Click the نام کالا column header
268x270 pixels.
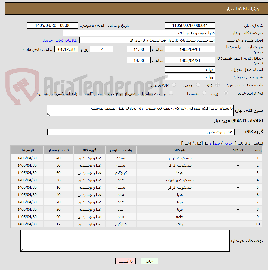pos(180,150)
